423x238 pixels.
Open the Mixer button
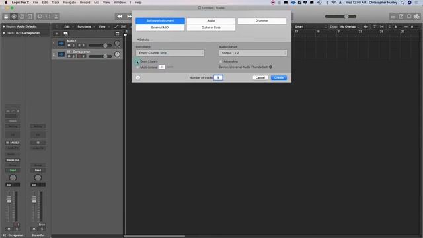click(x=48, y=17)
